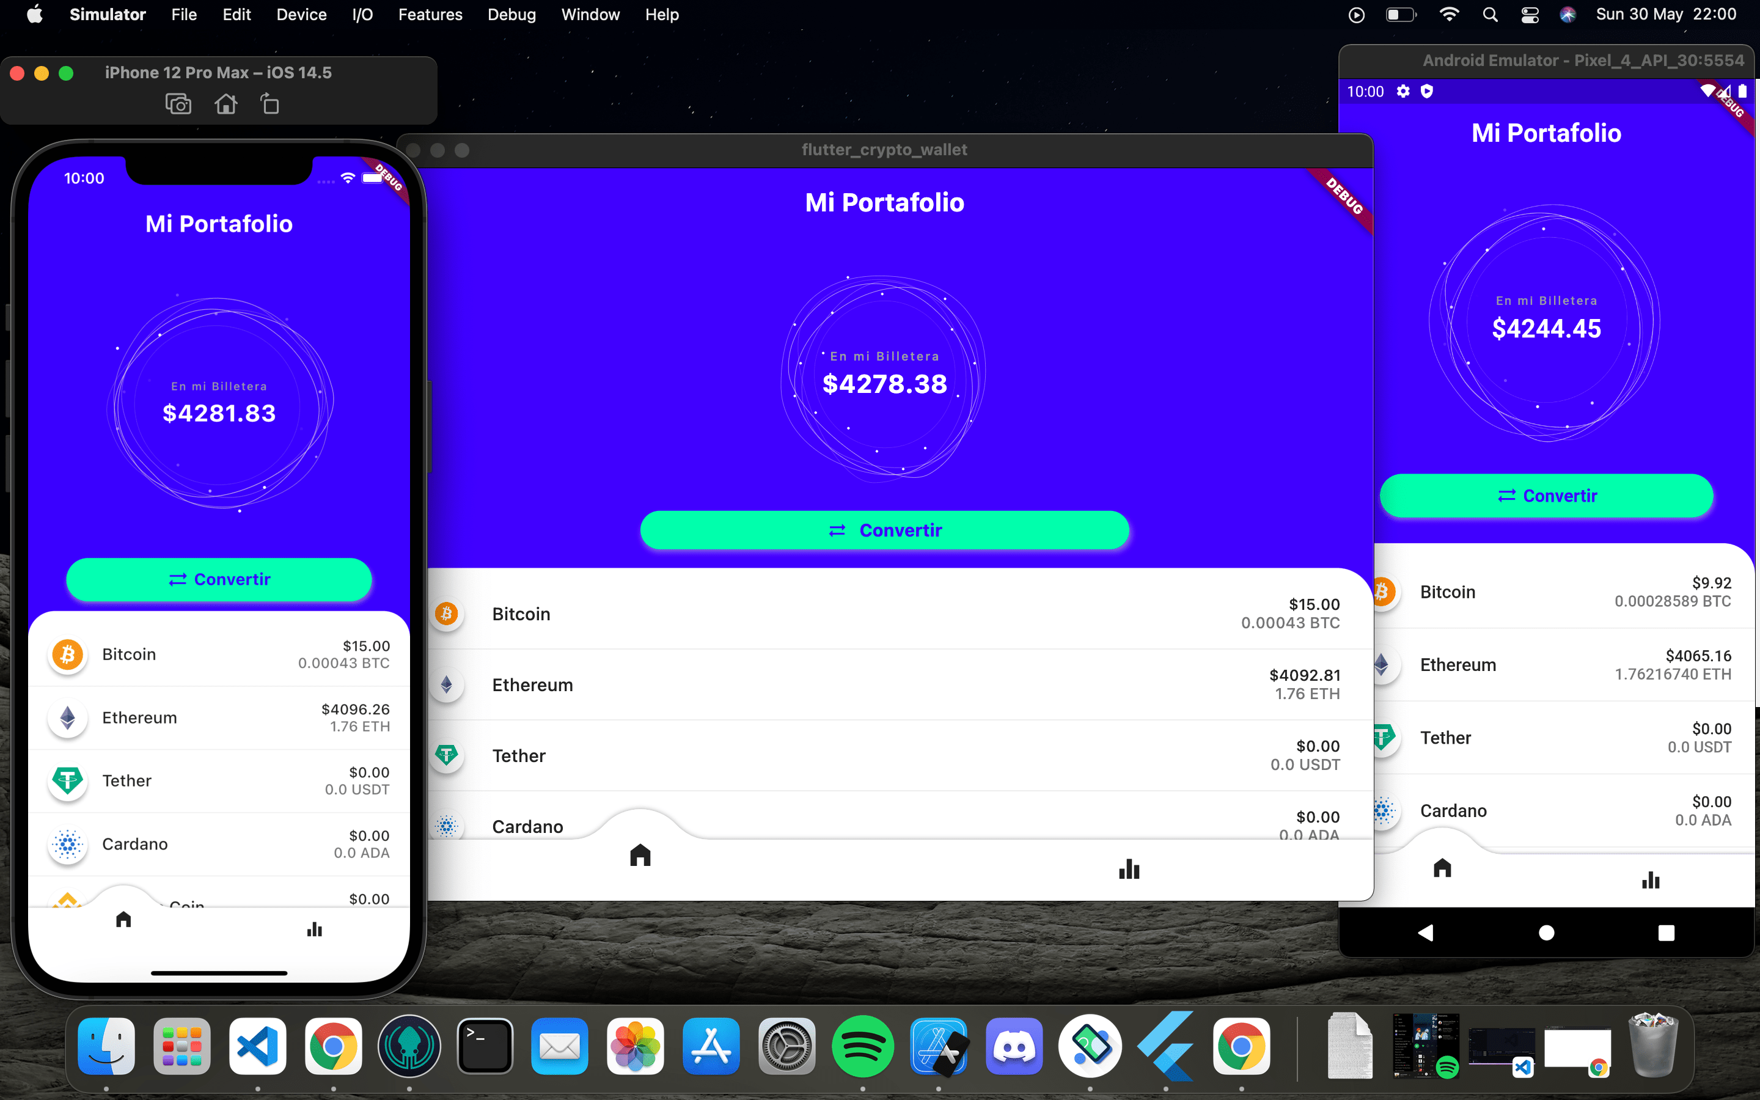Click the $4278.38 wallet balance display

pos(884,384)
